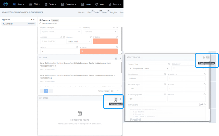Click the Parcel Acres input field
This screenshot has width=219, height=136.
[147, 78]
